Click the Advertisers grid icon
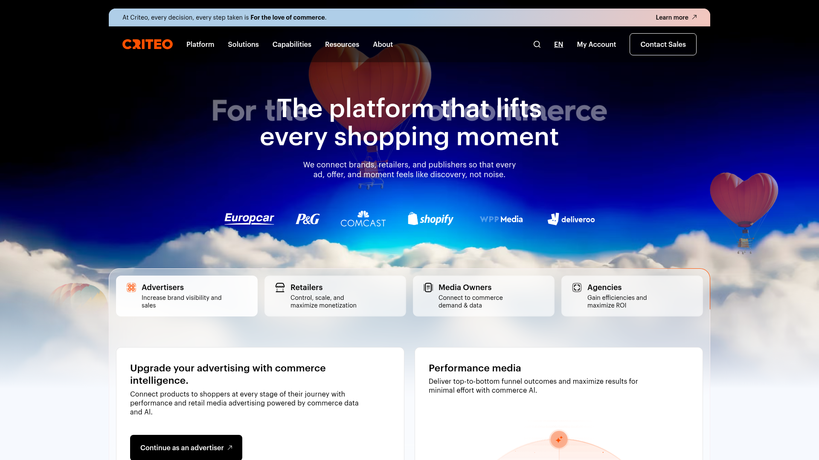819x460 pixels. point(131,287)
